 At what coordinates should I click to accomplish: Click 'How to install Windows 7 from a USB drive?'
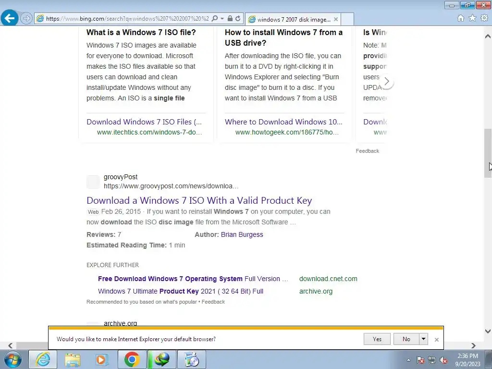(283, 37)
